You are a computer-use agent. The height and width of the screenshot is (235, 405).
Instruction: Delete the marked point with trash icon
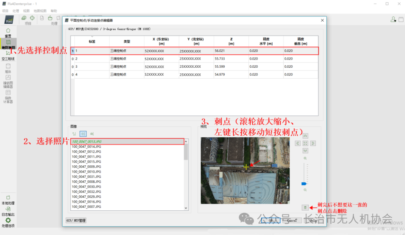pos(305,208)
